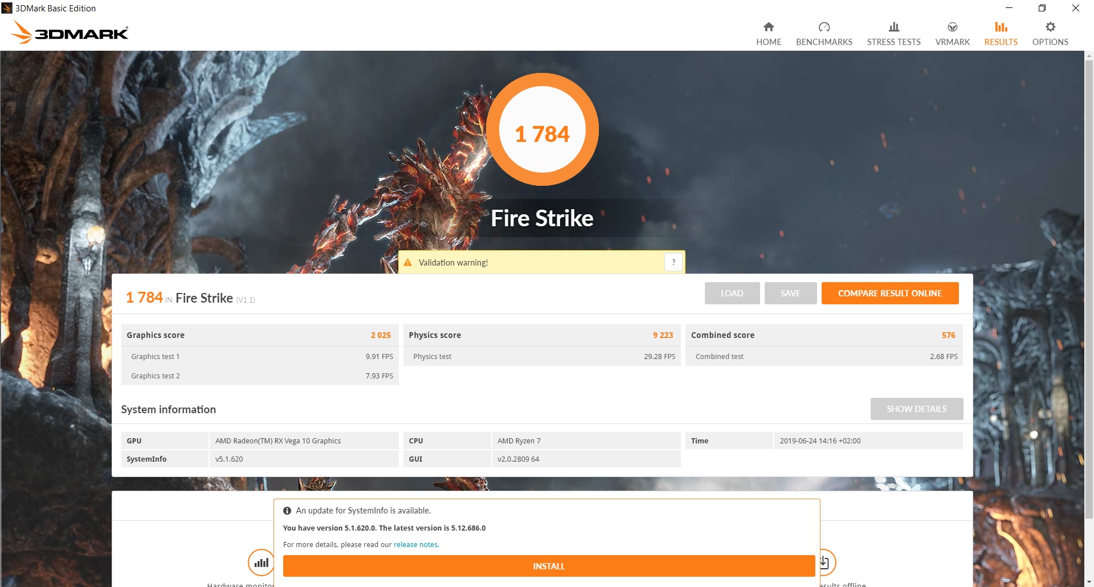
Task: Click the scrollbar down arrow
Action: coord(1089,582)
